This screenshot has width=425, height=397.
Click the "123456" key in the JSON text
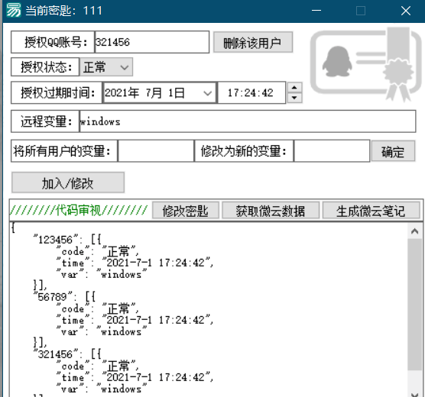pyautogui.click(x=55, y=240)
